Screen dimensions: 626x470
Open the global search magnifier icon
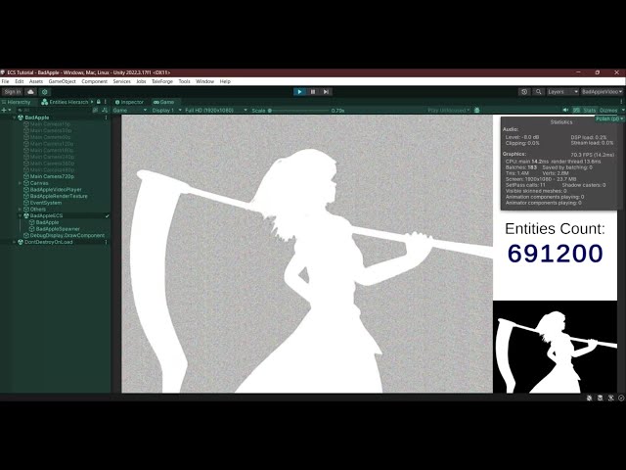coord(539,92)
